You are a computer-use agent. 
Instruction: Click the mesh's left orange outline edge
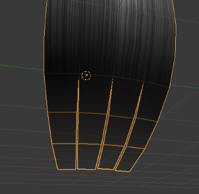[44, 50]
